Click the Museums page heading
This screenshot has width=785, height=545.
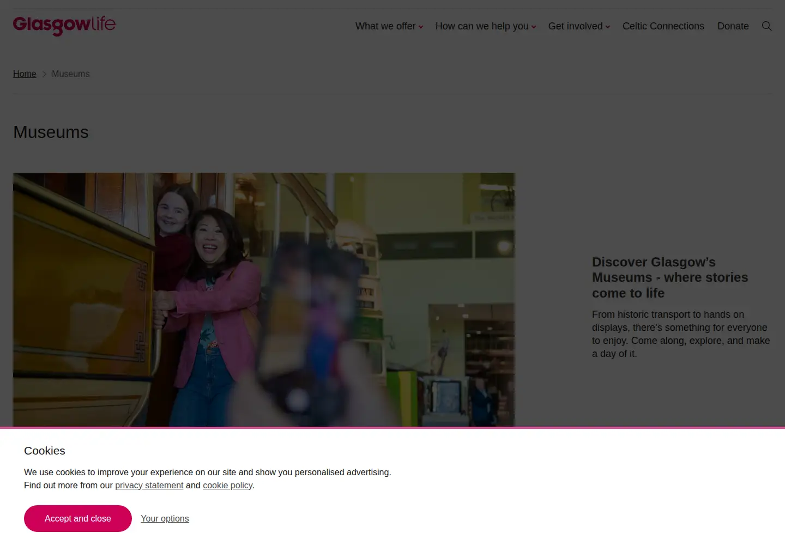pos(51,132)
